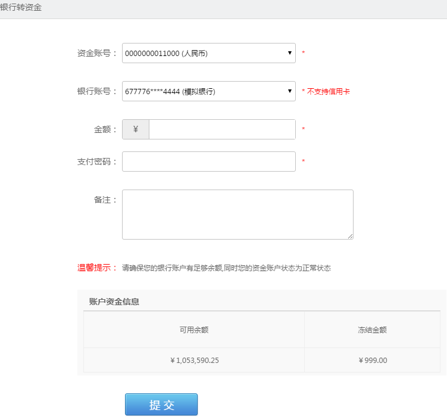Submit the form with 提交 button
Image resolution: width=447 pixels, height=419 pixels.
click(161, 405)
